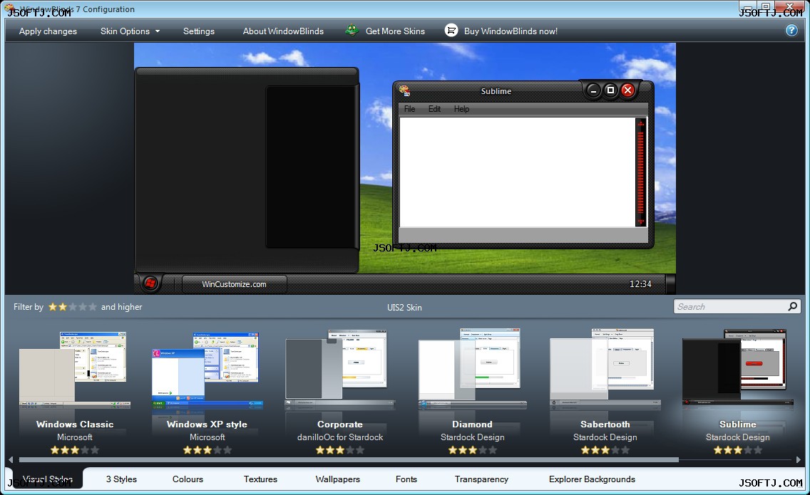Click the WindowBlinds app title bar icon
Image resolution: width=810 pixels, height=495 pixels.
click(x=10, y=9)
